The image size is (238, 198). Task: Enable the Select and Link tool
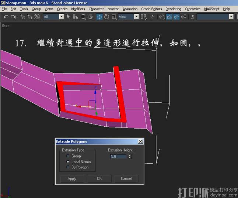point(23,17)
